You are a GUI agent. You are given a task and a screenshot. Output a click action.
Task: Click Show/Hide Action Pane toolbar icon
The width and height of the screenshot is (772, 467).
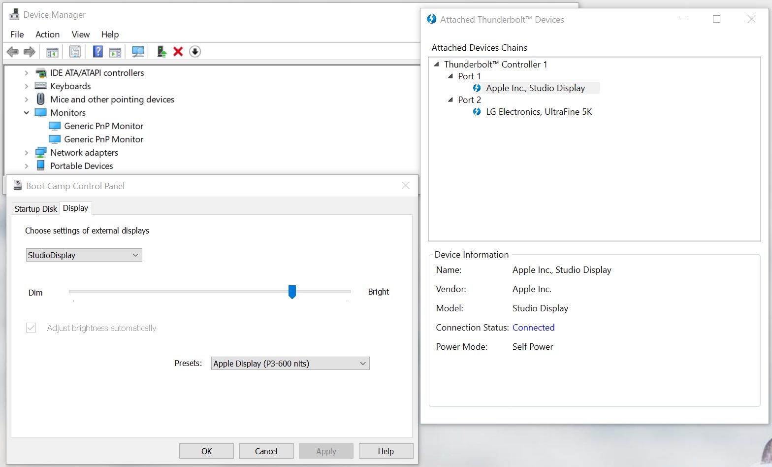115,52
